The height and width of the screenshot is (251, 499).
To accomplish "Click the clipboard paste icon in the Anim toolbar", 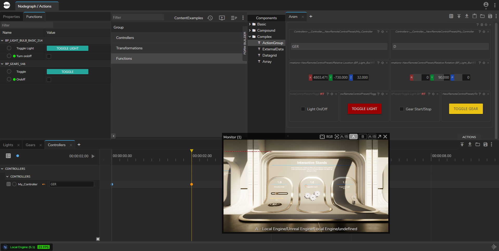I will pyautogui.click(x=474, y=16).
